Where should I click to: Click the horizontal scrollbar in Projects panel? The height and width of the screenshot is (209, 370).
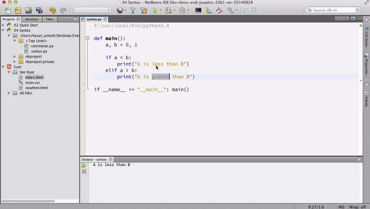click(28, 201)
